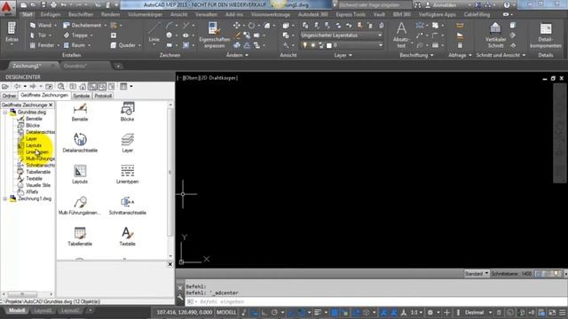Expand the Layer panel
The width and height of the screenshot is (568, 319).
pyautogui.click(x=343, y=55)
